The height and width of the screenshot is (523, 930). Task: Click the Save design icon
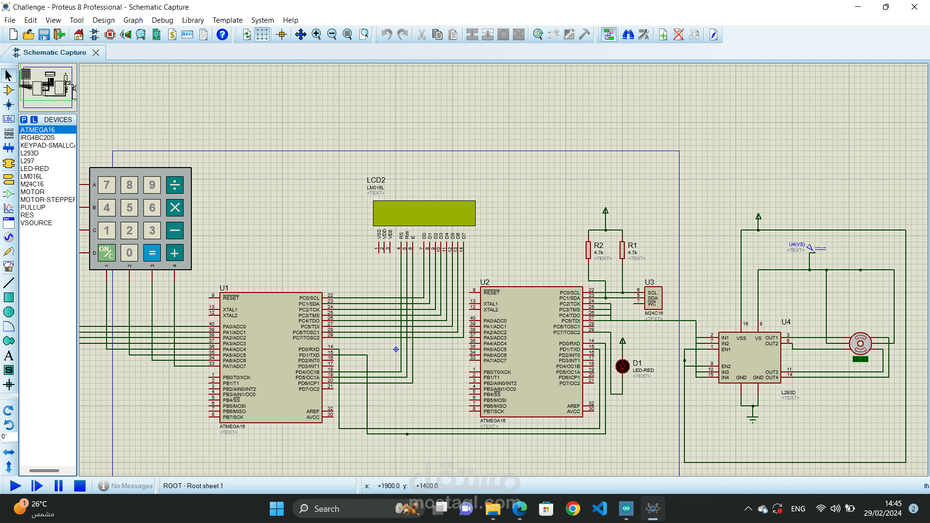(44, 34)
